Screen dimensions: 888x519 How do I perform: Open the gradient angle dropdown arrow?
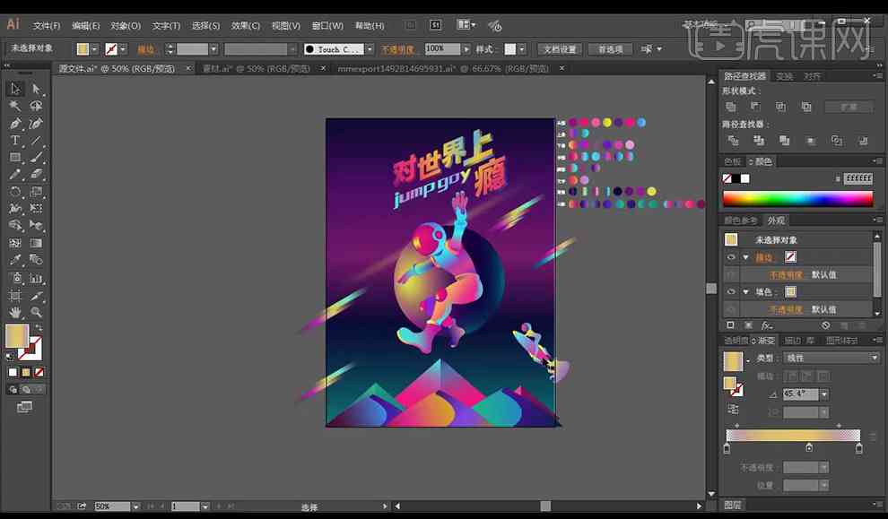click(x=824, y=394)
